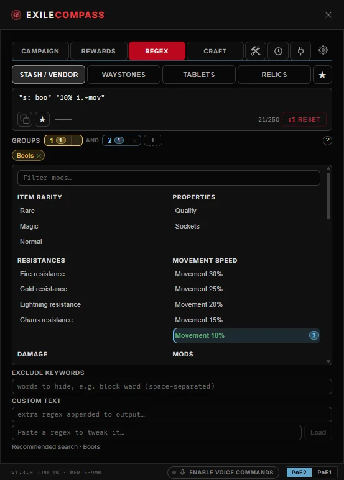
Task: Toggle Fire resistance mod
Action: click(x=42, y=274)
